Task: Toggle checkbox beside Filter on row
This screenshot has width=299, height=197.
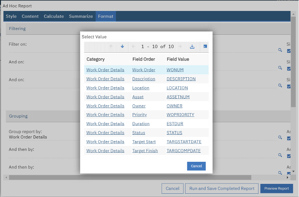Action: point(289,51)
